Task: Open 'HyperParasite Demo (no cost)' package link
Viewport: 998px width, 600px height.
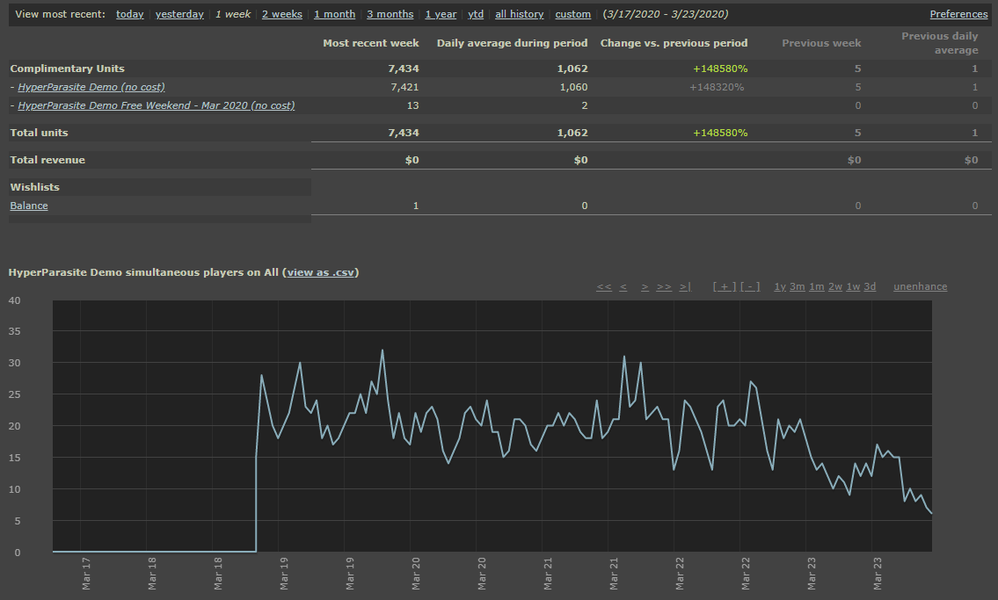Action: (91, 87)
